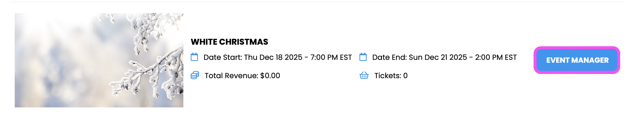Click the 'Sun Dec 21 2025' end date

click(x=438, y=57)
